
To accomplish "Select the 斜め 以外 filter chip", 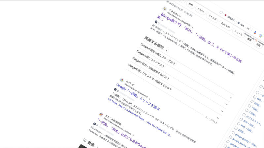I will (x=226, y=25).
